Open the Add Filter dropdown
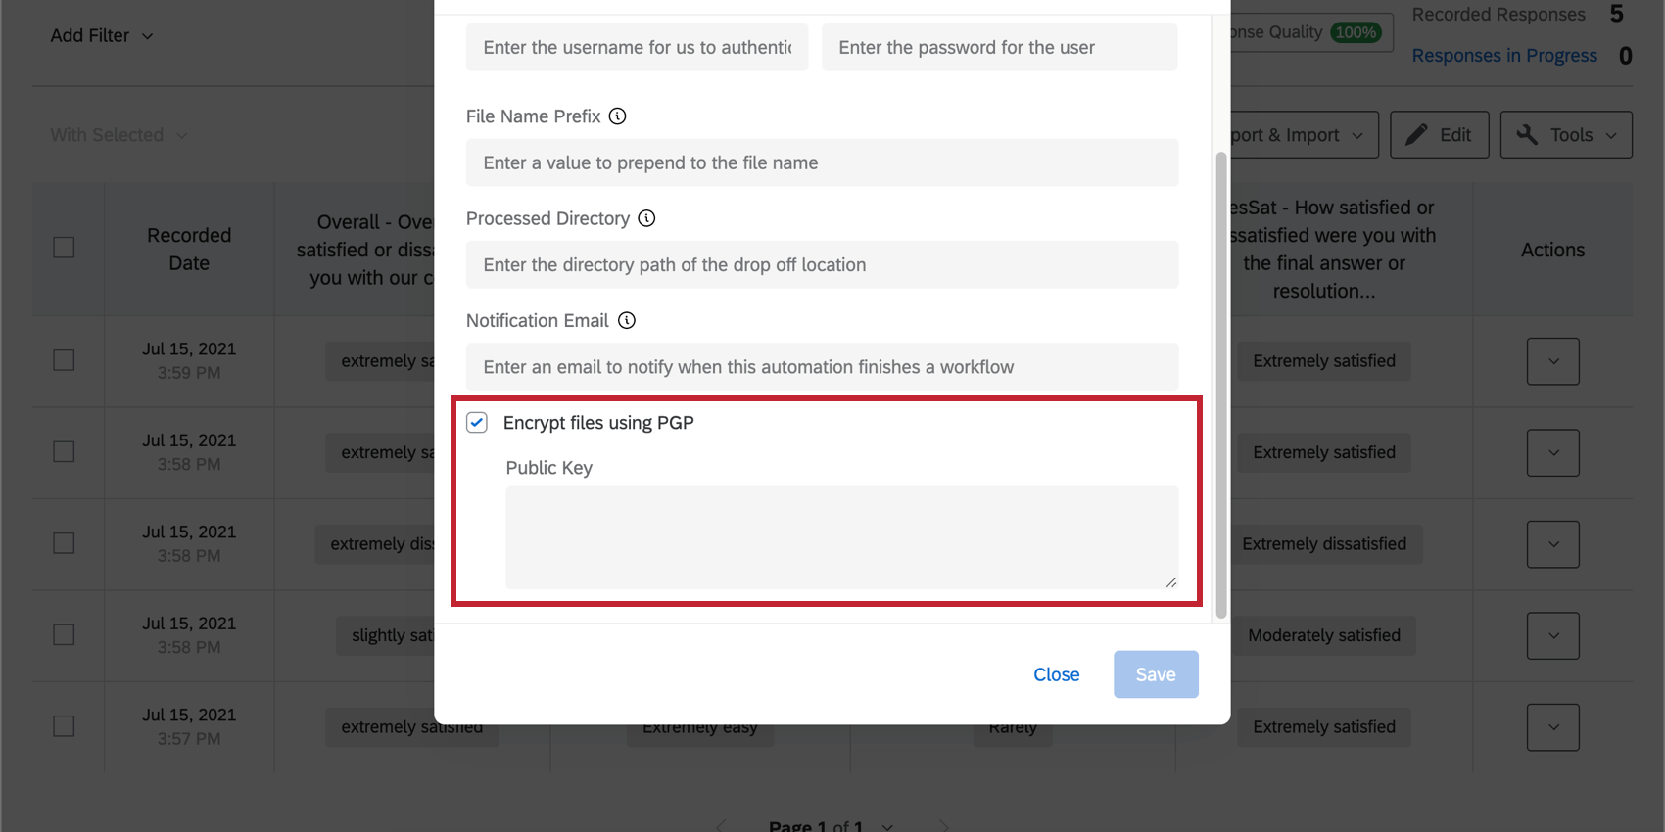This screenshot has width=1665, height=832. pos(101,35)
